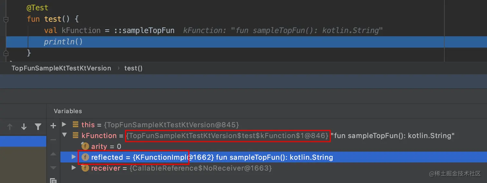The height and width of the screenshot is (183, 487).
Task: Click the test() breadcrumb item
Action: [133, 68]
